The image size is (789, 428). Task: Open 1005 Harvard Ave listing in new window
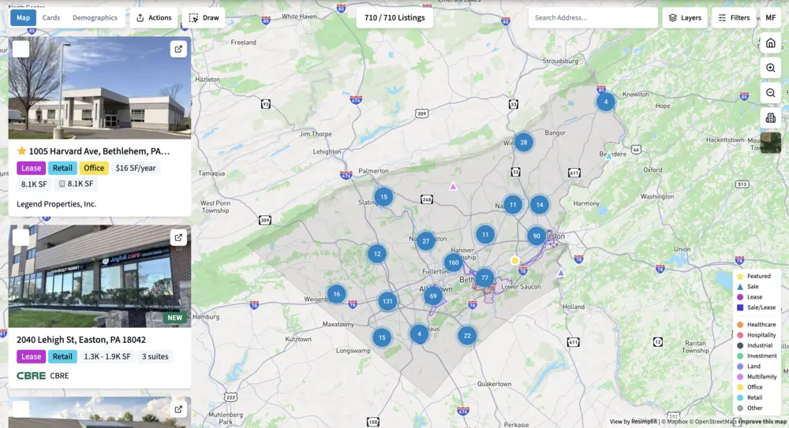[x=178, y=49]
